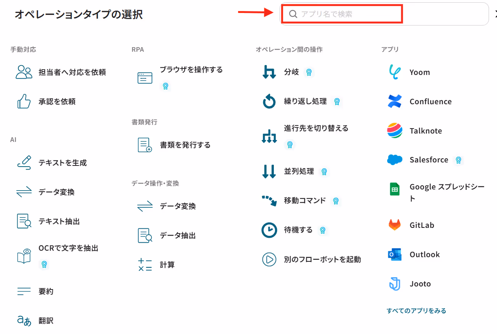497x334 pixels.
Task: Select the Talknote app name
Action: (x=426, y=131)
